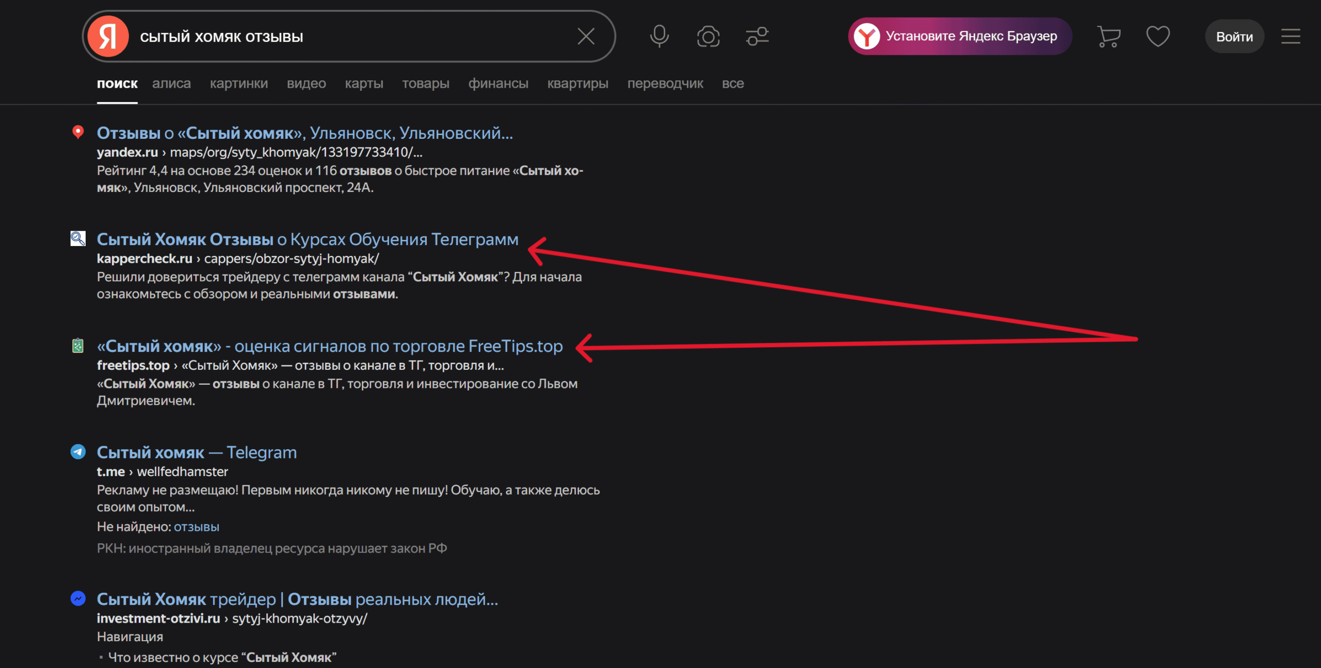Click the РКН notice about иностранный владелец ресурса
The image size is (1321, 668).
pyautogui.click(x=272, y=548)
